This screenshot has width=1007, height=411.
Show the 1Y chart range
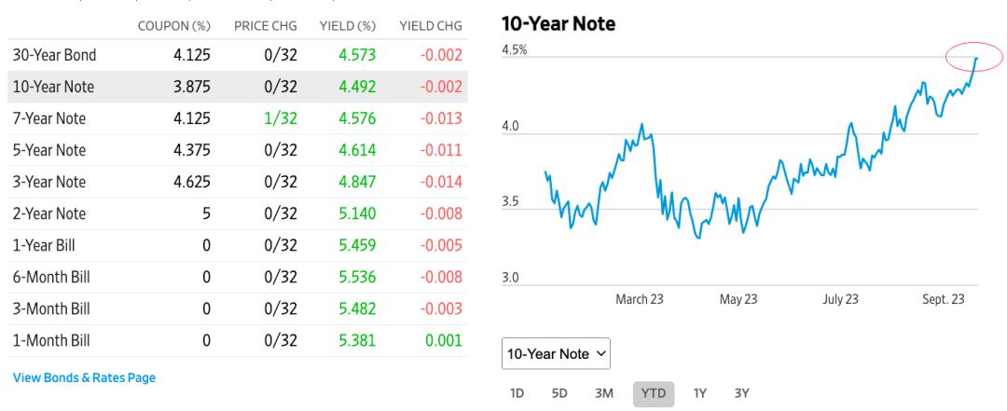click(x=699, y=393)
